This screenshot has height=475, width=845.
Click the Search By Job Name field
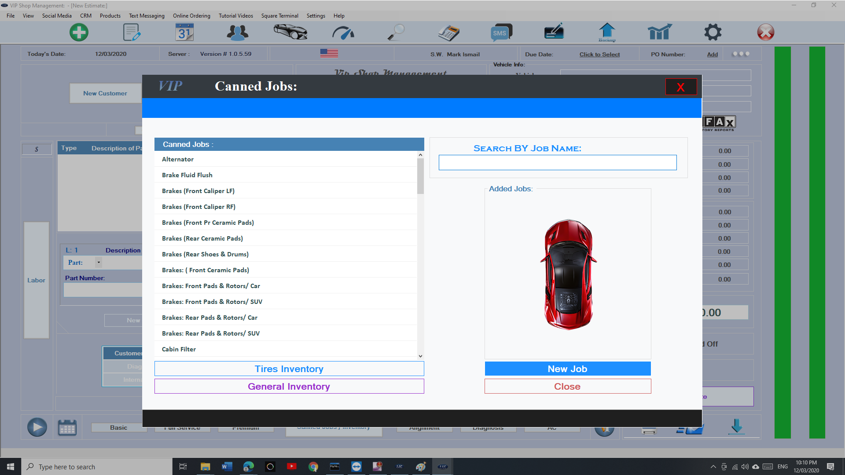pos(558,162)
